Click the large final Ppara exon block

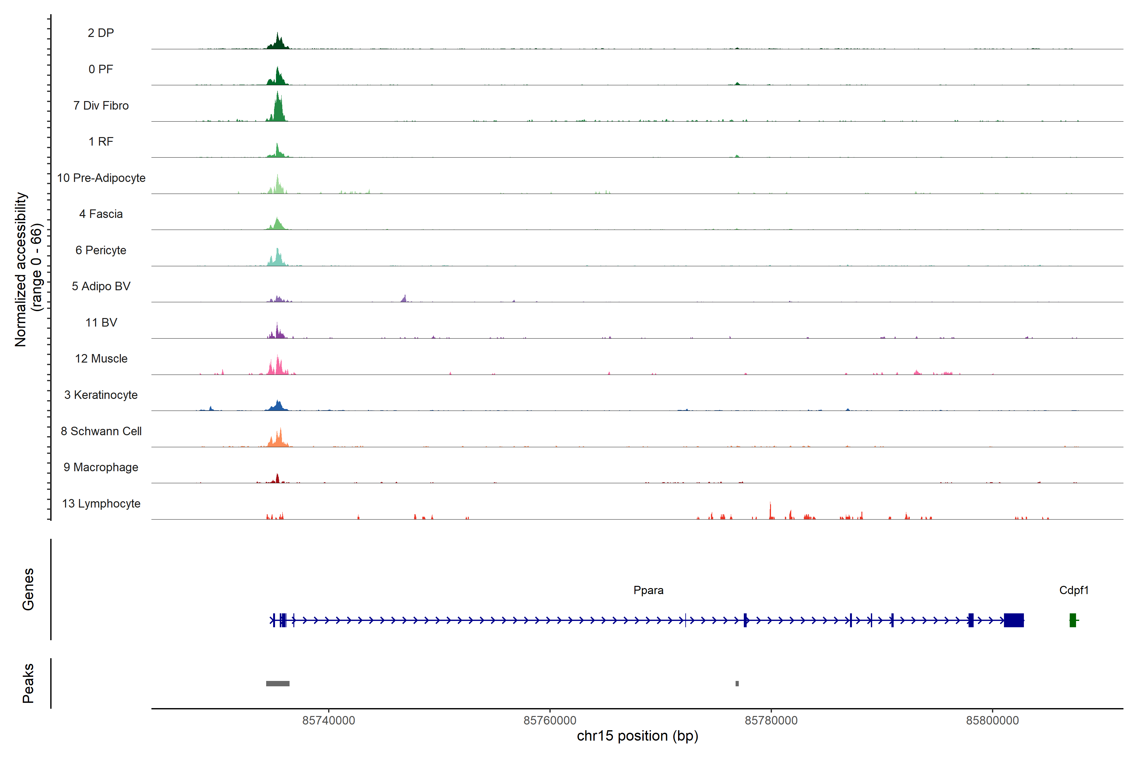point(1014,620)
